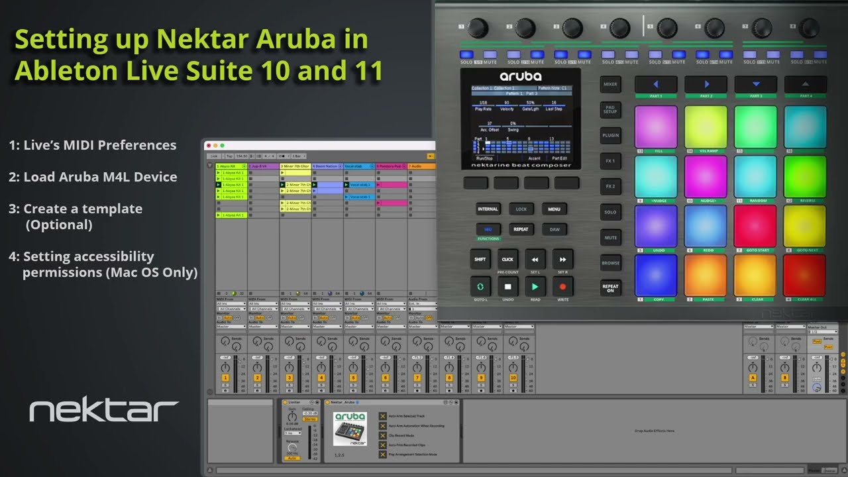
Task: Open MIDI From All Ins dropdown on track 1
Action: point(231,303)
